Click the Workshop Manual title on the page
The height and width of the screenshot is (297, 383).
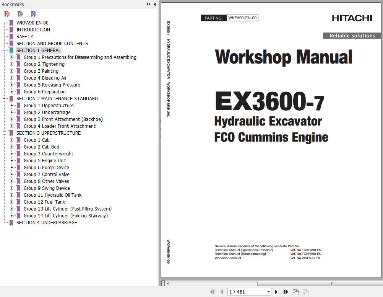pyautogui.click(x=284, y=57)
